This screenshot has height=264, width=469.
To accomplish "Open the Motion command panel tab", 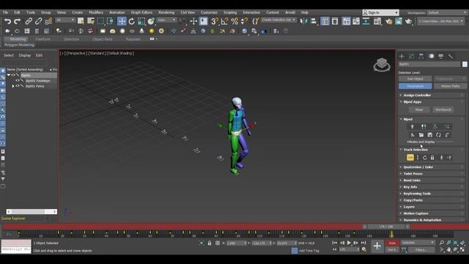I will [x=431, y=56].
